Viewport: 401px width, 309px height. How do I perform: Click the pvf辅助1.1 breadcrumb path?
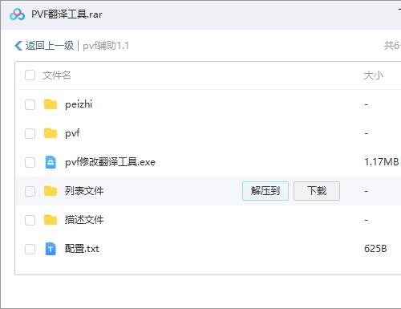point(106,46)
